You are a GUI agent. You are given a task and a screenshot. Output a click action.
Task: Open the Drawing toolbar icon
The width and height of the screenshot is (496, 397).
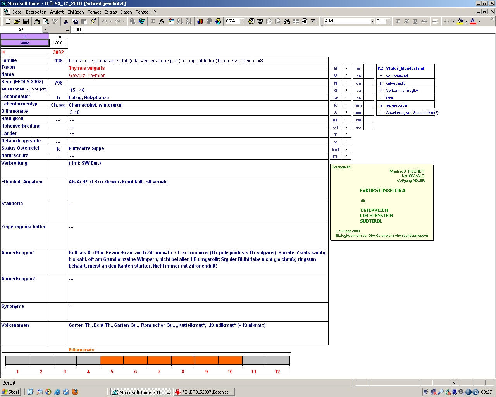click(x=218, y=21)
